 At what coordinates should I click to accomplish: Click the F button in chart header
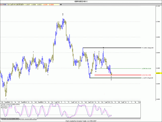coord(3,5)
